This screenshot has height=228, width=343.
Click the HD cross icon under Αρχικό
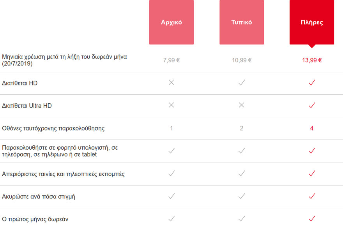pyautogui.click(x=171, y=83)
